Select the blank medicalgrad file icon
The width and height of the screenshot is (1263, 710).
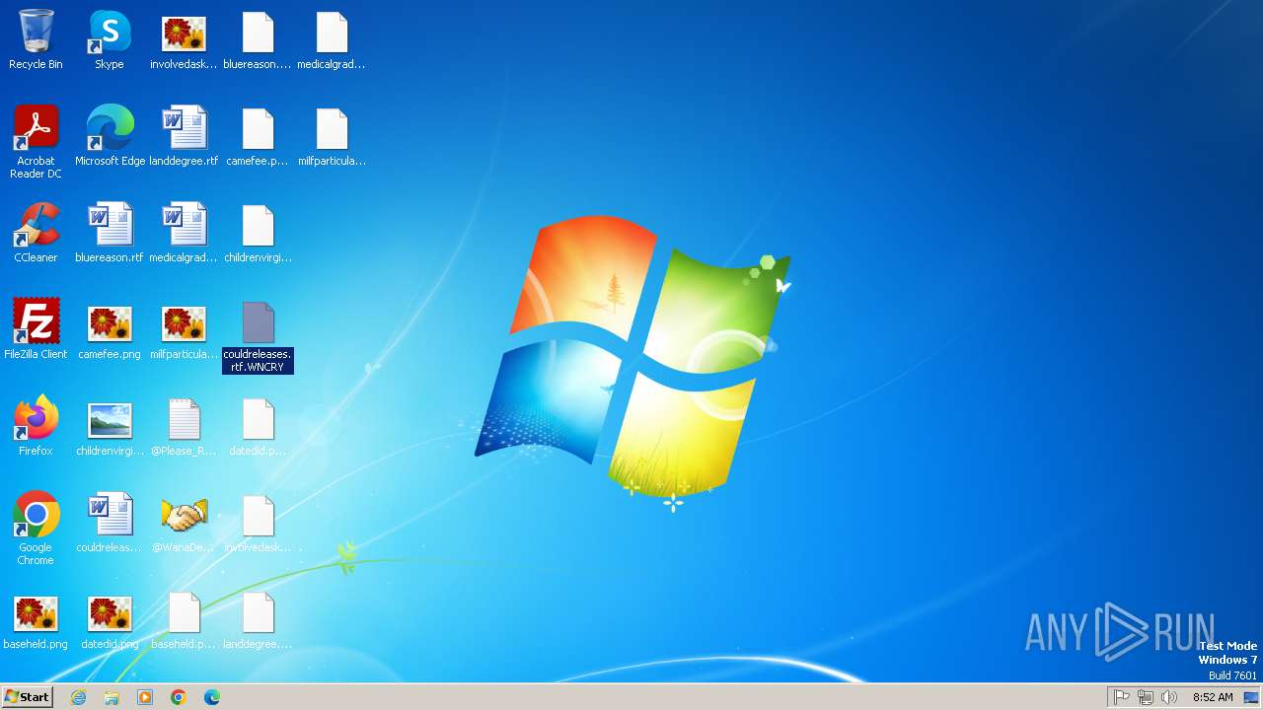332,40
